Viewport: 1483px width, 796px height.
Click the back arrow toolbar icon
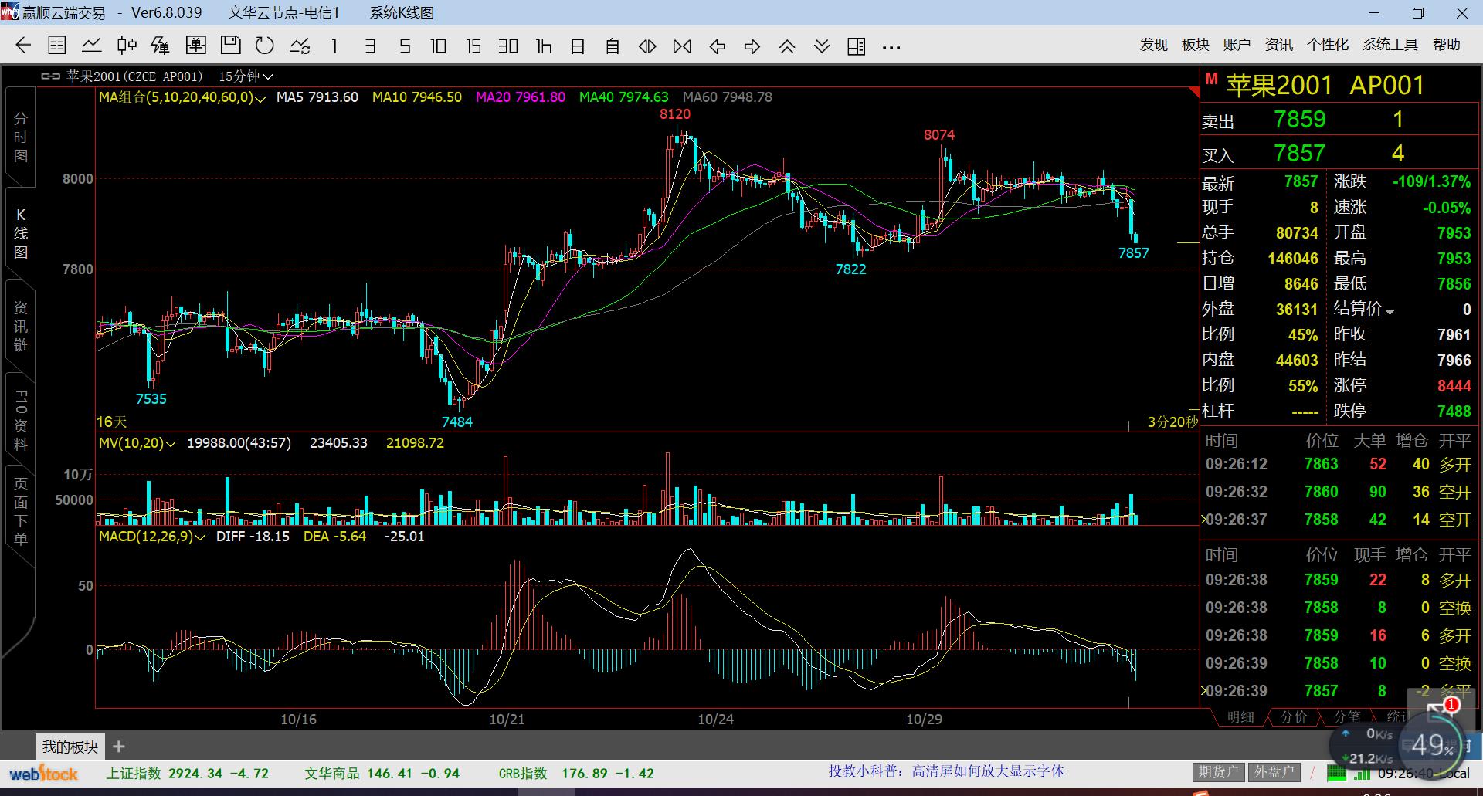point(23,46)
